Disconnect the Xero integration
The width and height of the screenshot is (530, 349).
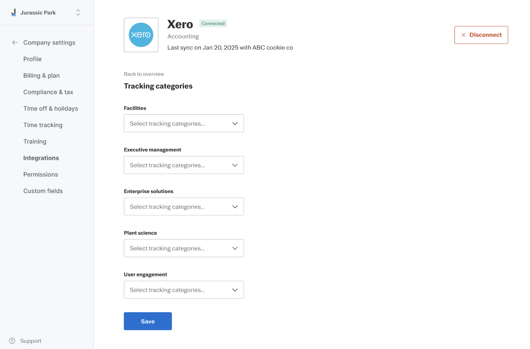click(481, 35)
